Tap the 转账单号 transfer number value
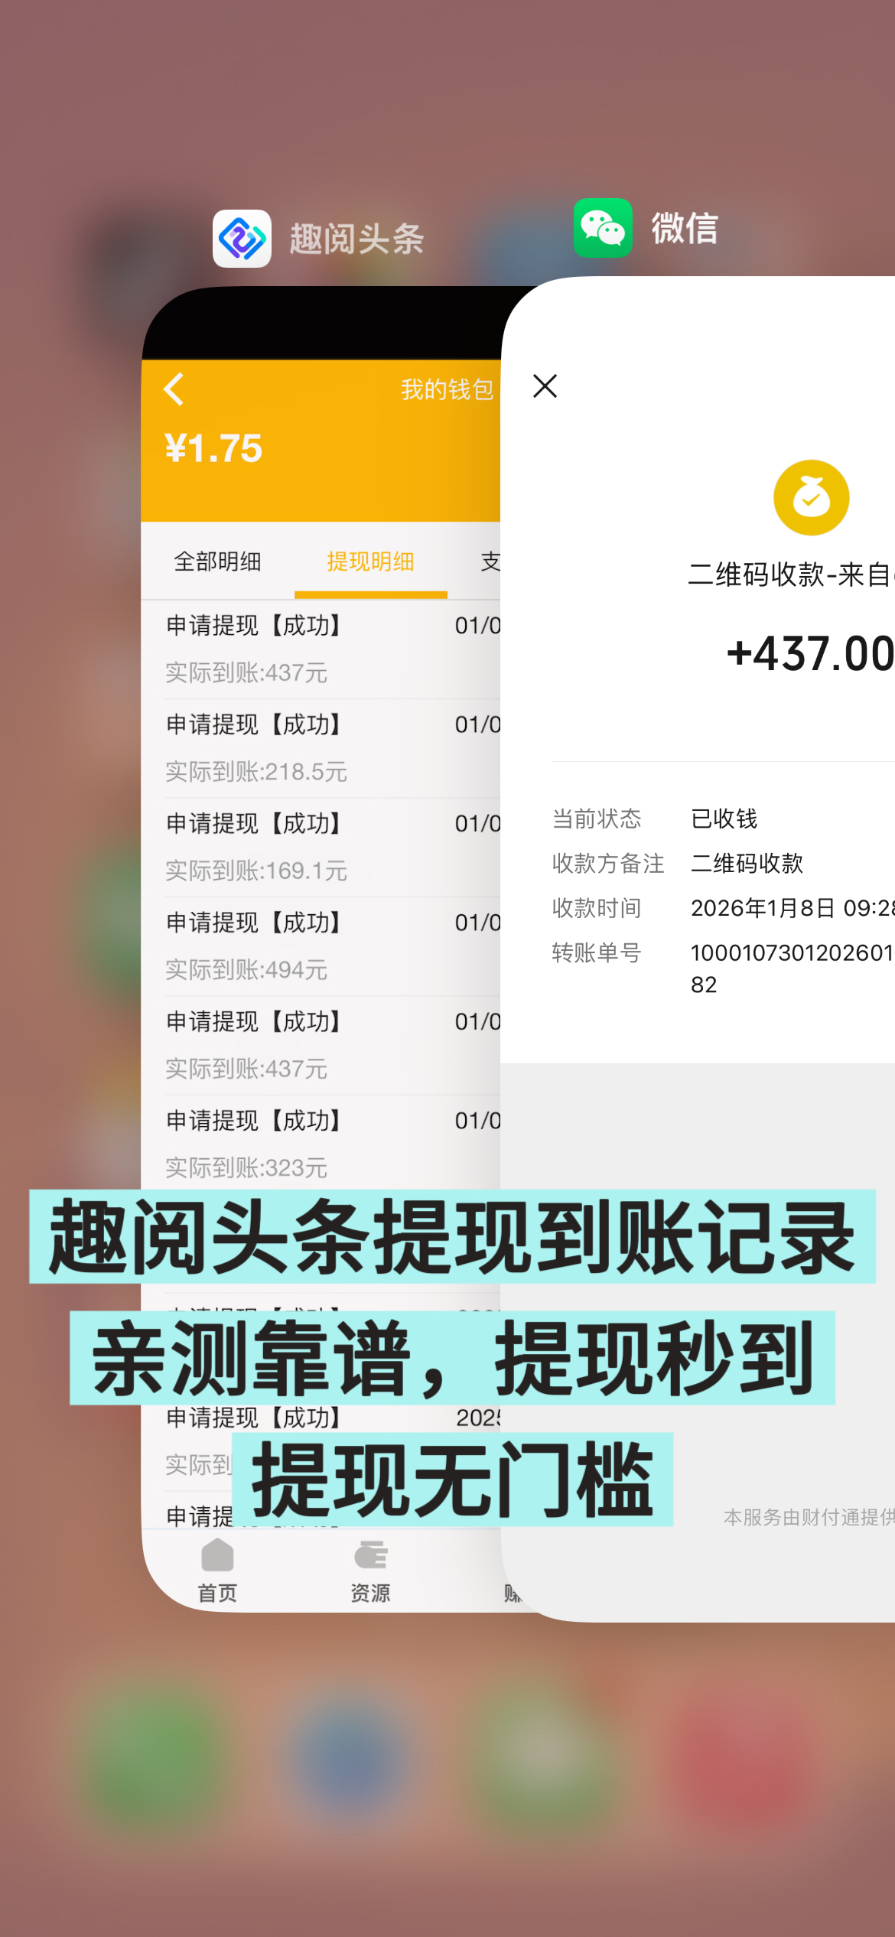The width and height of the screenshot is (895, 1937). point(792,968)
